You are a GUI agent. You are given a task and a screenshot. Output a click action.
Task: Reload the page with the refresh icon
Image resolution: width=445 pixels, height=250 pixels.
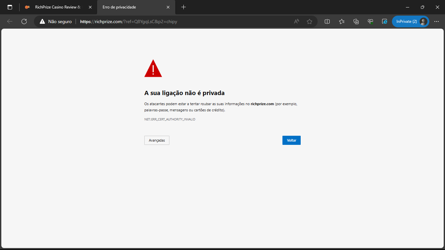coord(24,21)
